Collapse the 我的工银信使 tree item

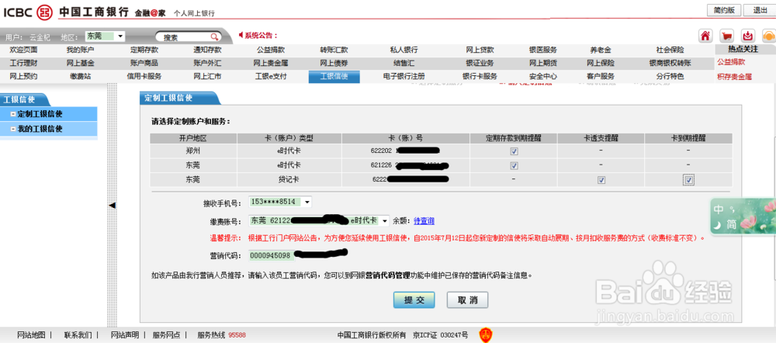point(12,129)
